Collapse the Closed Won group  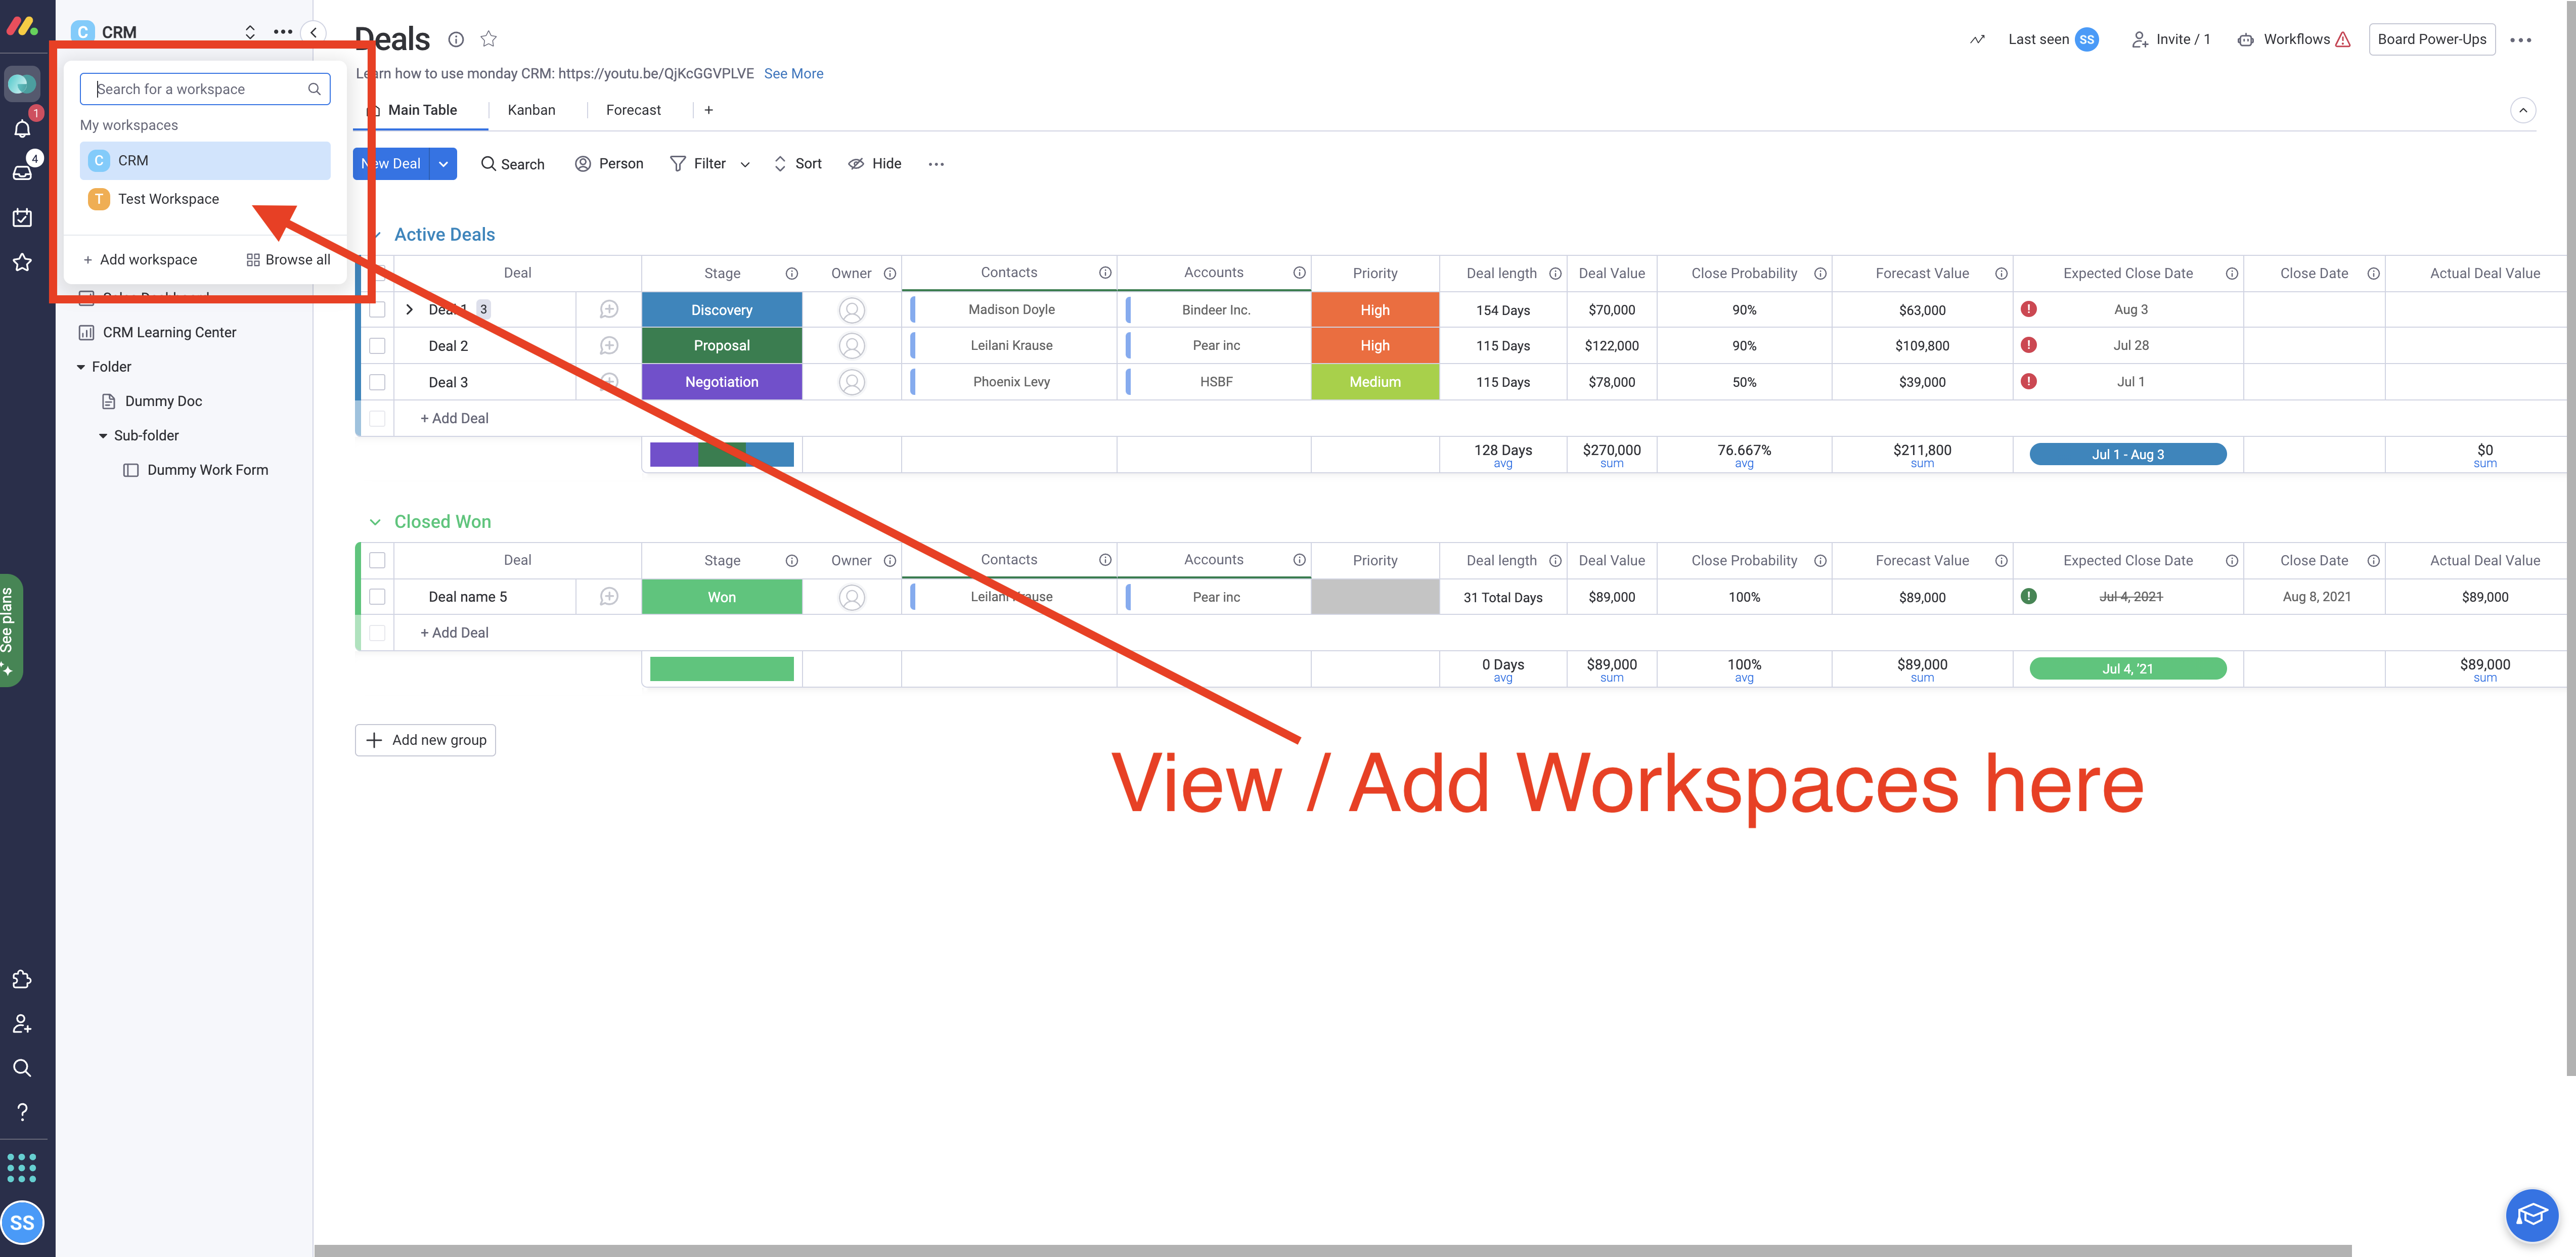click(375, 522)
